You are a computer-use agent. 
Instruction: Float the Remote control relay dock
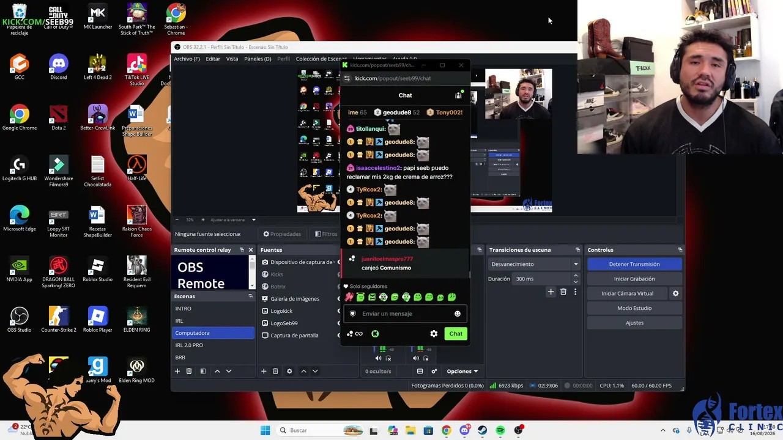click(242, 250)
